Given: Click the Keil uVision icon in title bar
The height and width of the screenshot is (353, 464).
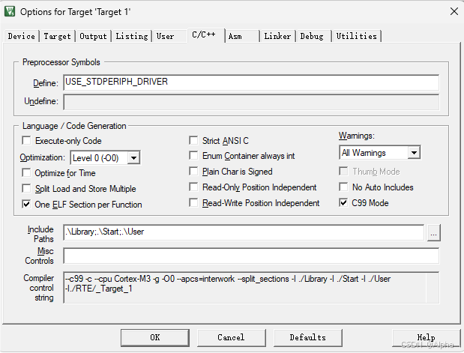Looking at the screenshot, I should [10, 11].
